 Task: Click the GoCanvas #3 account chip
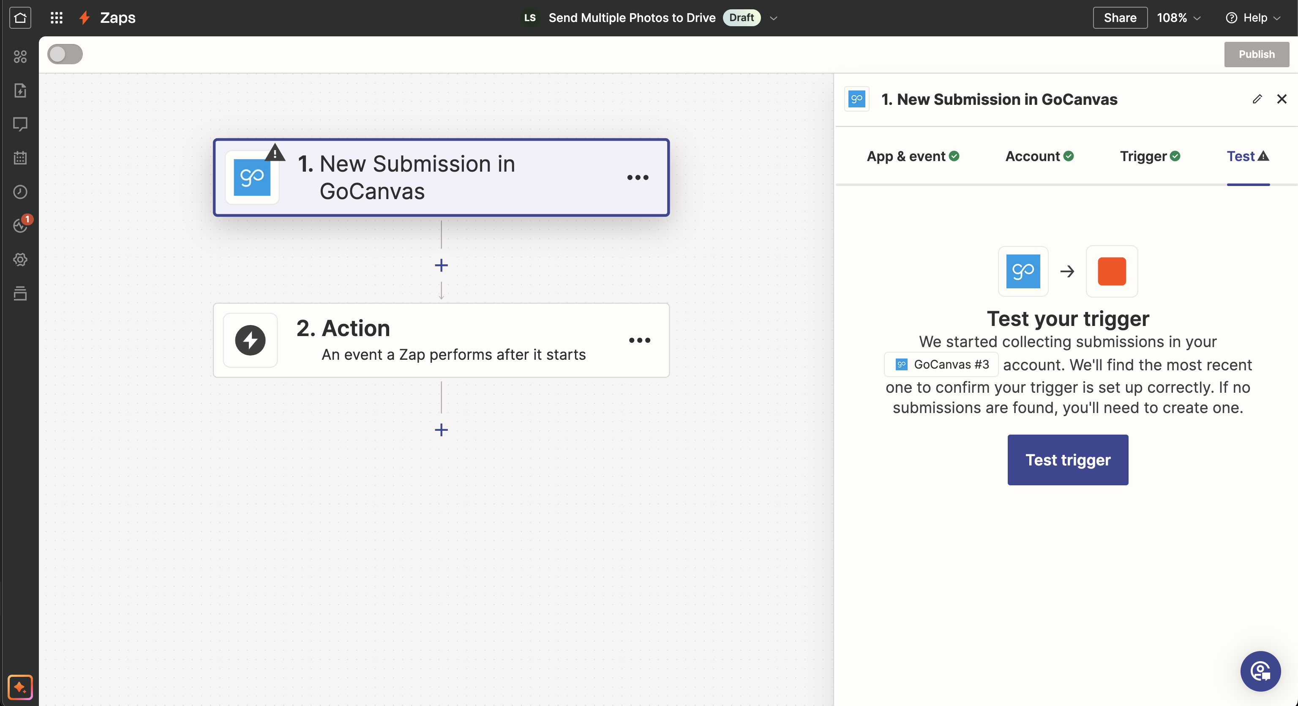click(941, 364)
